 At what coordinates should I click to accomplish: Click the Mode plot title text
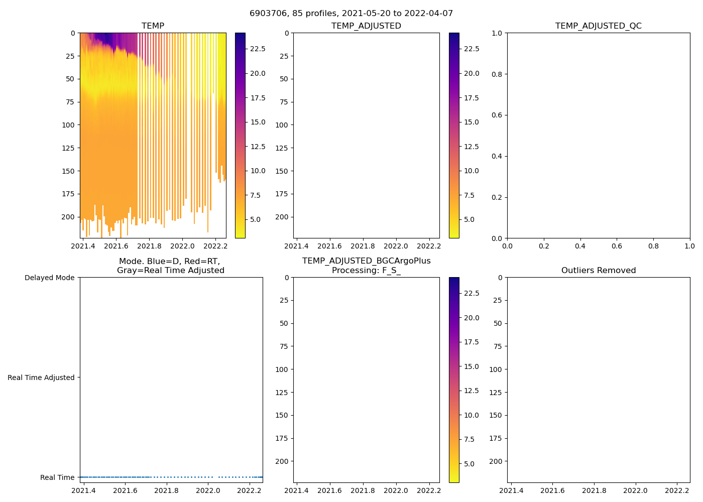pyautogui.click(x=170, y=266)
